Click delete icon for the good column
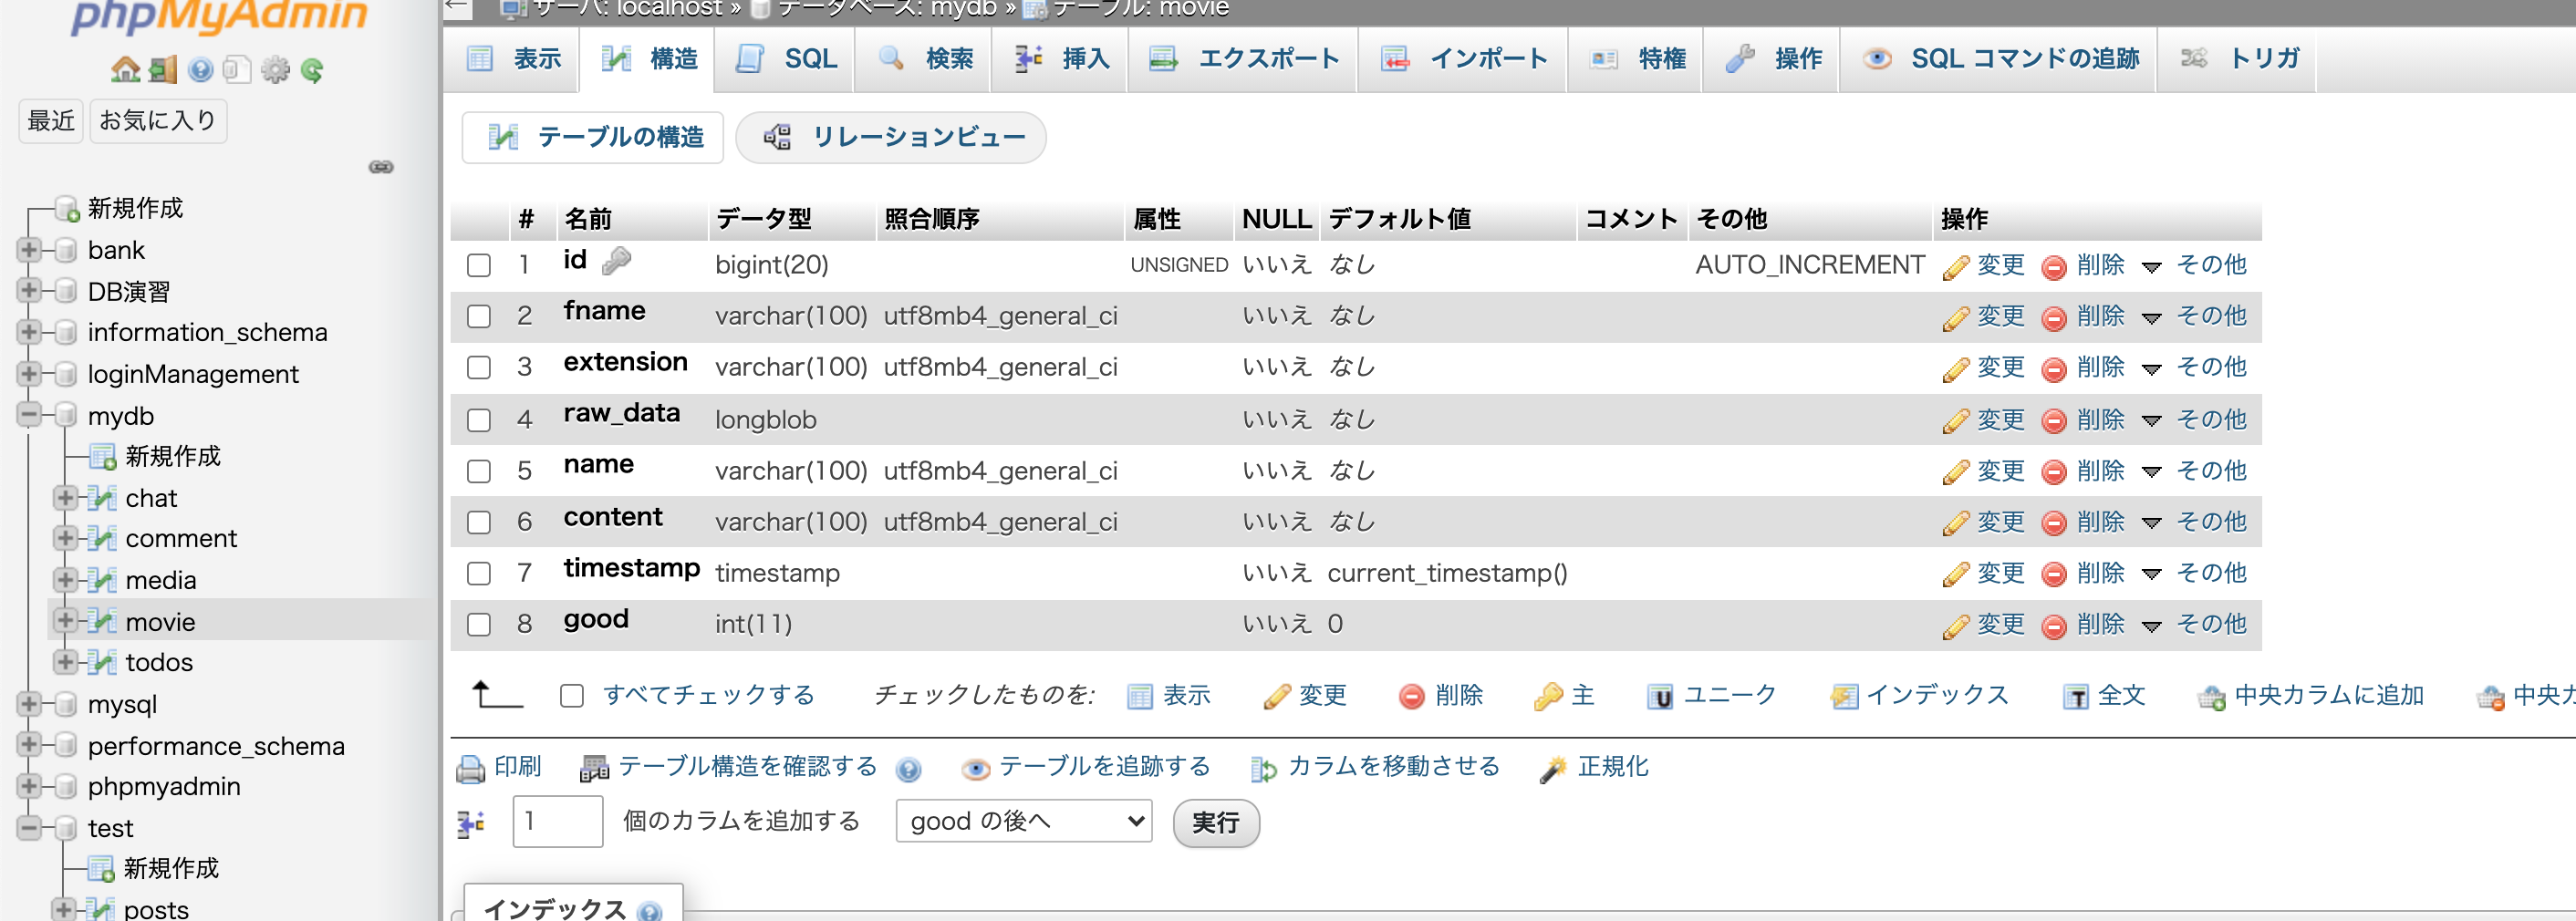This screenshot has height=921, width=2576. tap(2056, 624)
